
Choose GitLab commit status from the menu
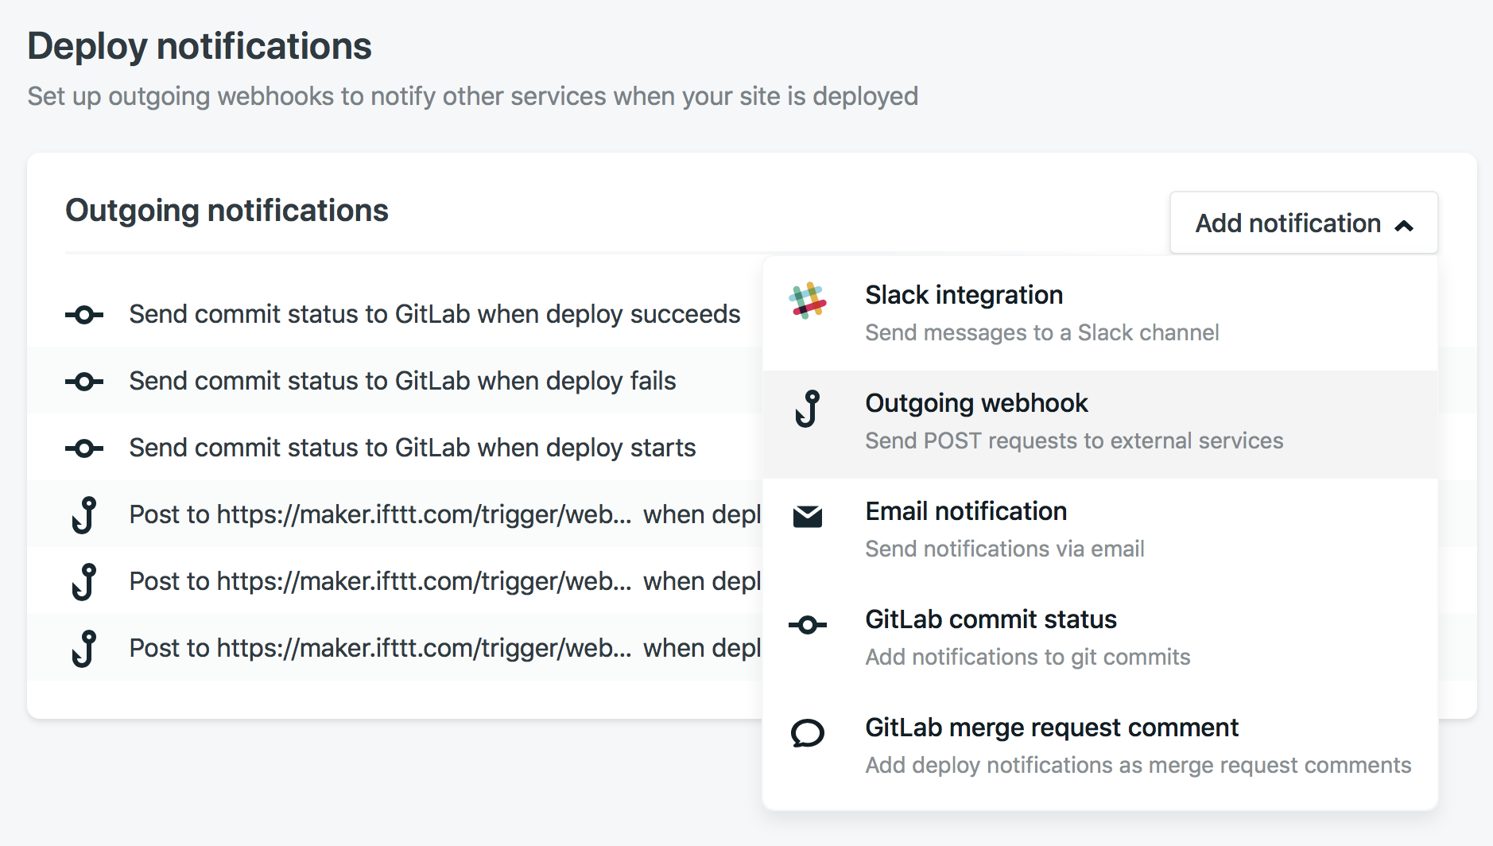991,619
